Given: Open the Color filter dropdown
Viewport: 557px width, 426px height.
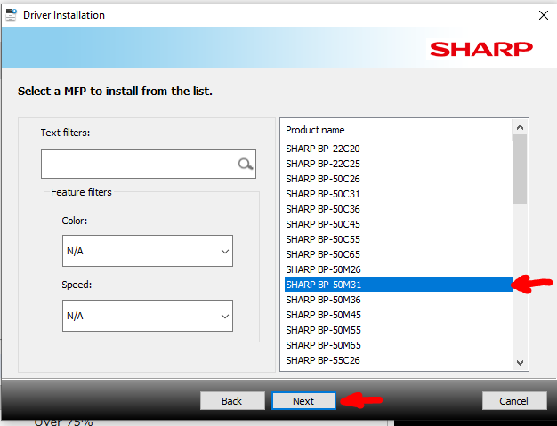Looking at the screenshot, I should pyautogui.click(x=148, y=251).
